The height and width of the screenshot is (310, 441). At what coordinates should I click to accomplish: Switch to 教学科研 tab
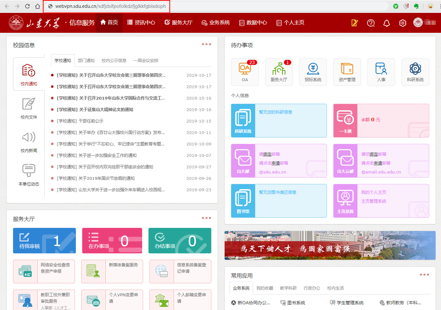coord(288,288)
